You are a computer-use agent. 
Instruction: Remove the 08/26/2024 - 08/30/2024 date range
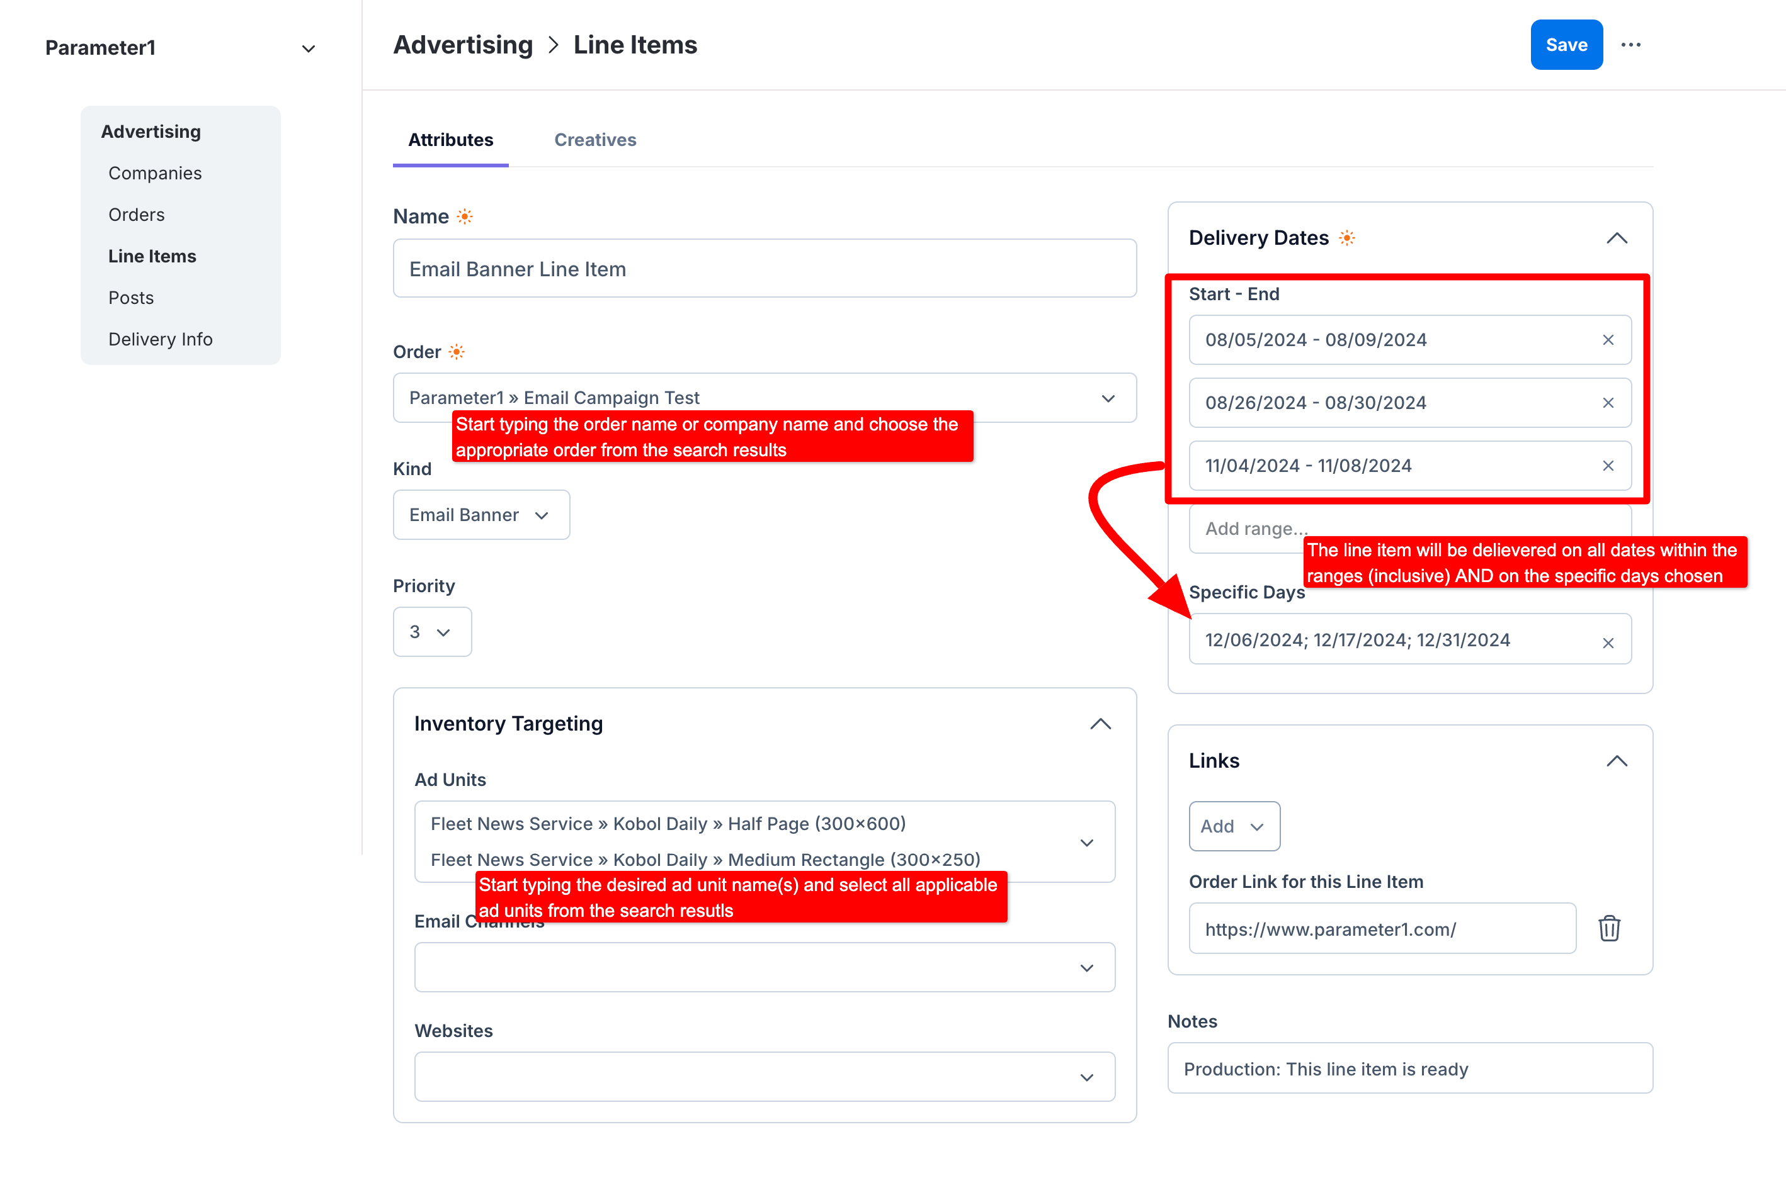pos(1608,403)
